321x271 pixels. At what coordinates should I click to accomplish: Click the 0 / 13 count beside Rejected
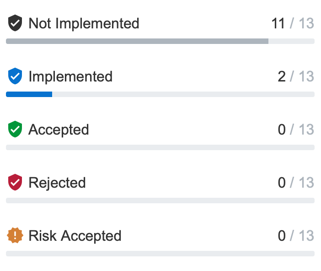tap(296, 183)
